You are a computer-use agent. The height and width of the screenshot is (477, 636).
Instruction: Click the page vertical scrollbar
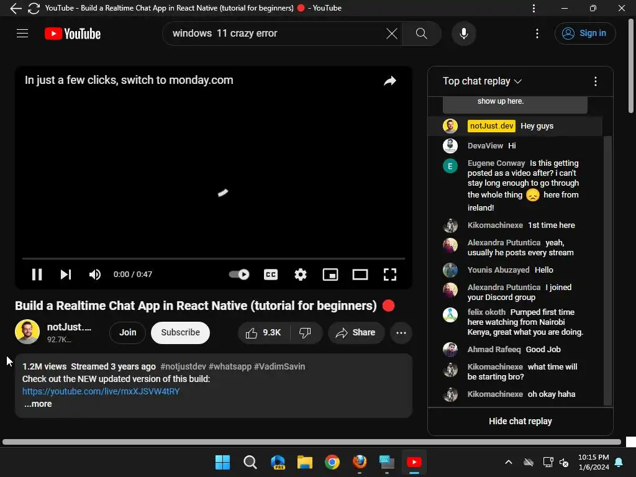631,65
